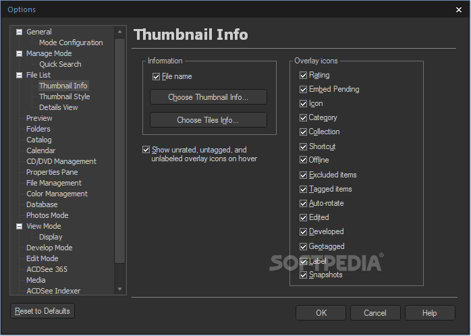Go to Folders options
This screenshot has height=336, width=471.
click(x=38, y=129)
